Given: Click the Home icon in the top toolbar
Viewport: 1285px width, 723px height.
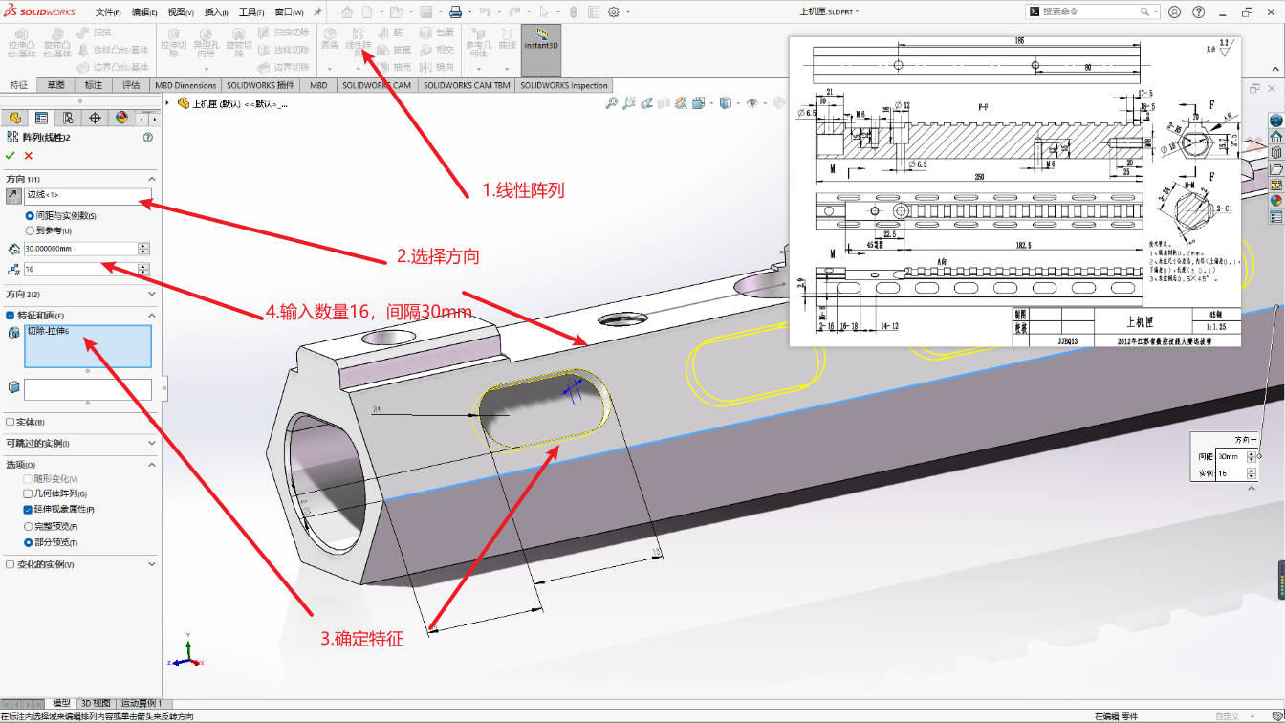Looking at the screenshot, I should tap(348, 11).
